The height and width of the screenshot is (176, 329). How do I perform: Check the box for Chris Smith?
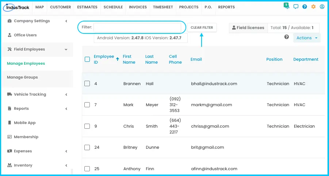(x=87, y=126)
